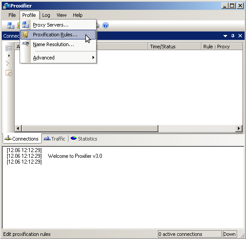Screen dimensions: 246x239
Task: Close the Connections panel with its X
Action: point(240,36)
